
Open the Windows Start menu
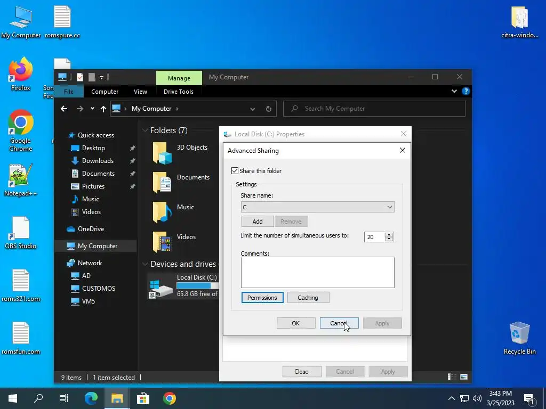[13, 398]
